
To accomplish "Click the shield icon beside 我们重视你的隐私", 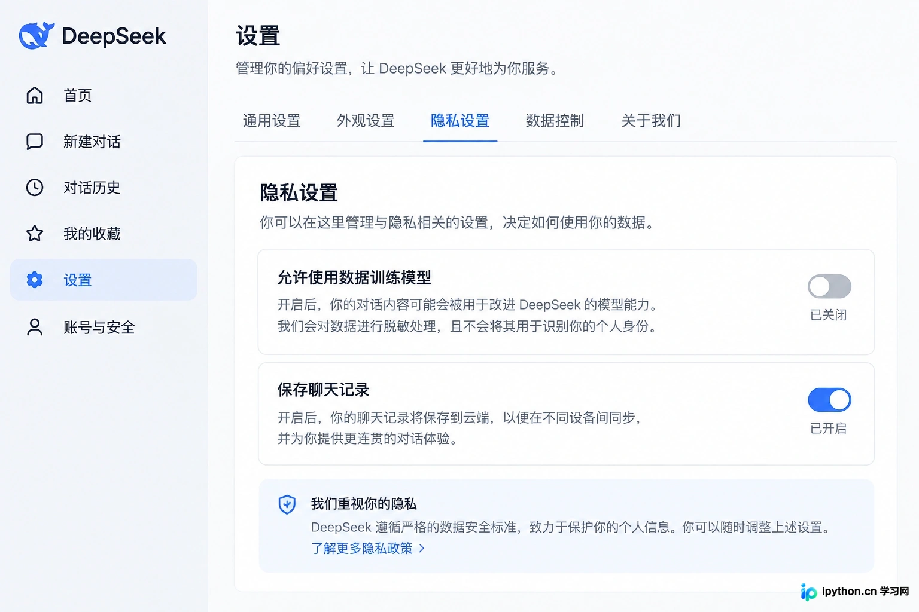I will pos(287,504).
